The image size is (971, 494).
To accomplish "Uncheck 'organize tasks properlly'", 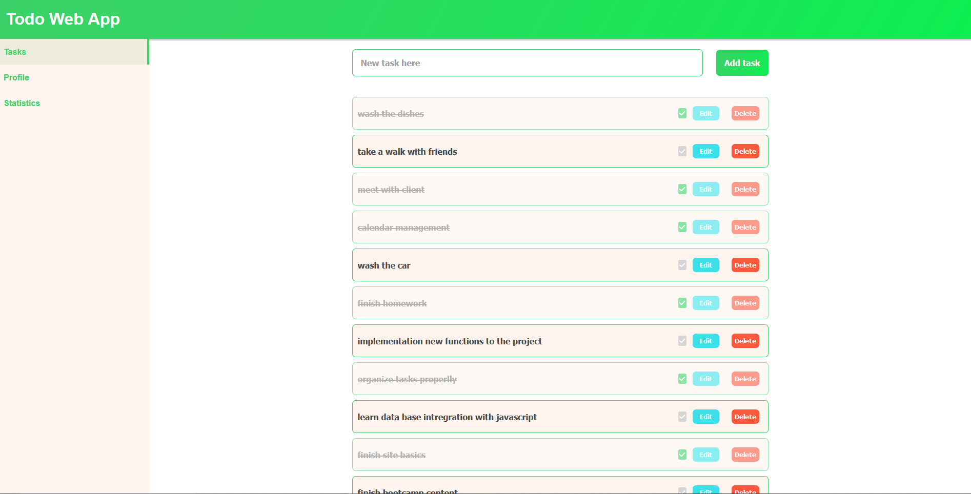I will pyautogui.click(x=682, y=379).
